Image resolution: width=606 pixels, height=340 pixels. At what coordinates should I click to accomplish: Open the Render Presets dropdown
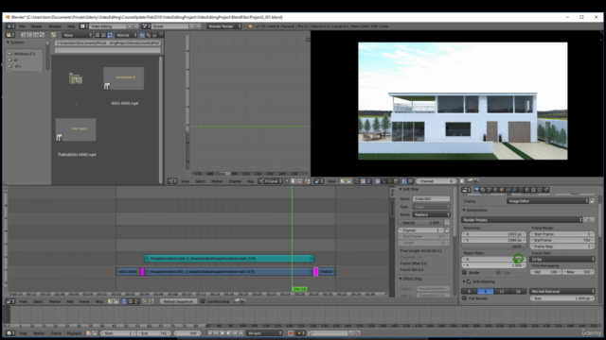(522, 220)
